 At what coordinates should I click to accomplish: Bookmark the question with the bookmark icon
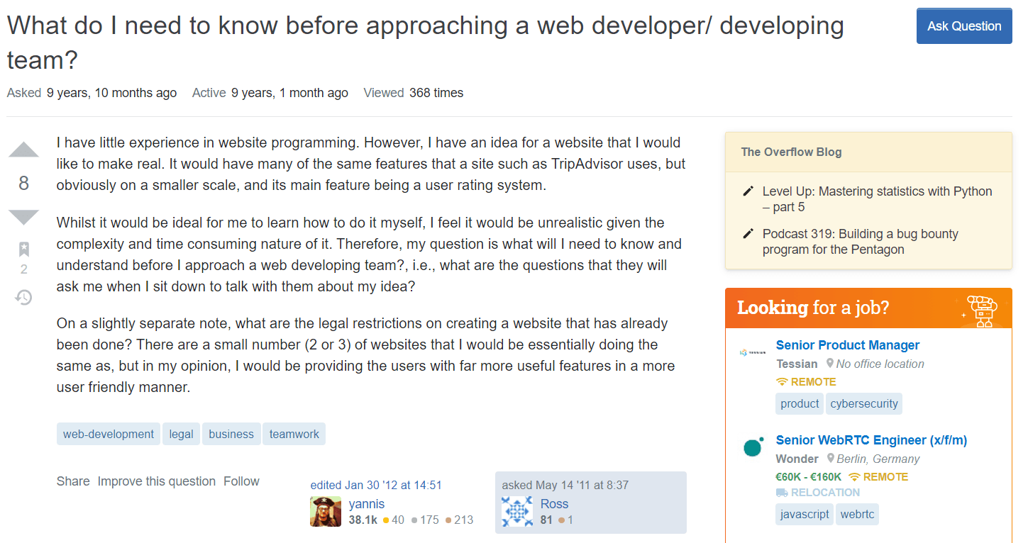point(23,249)
